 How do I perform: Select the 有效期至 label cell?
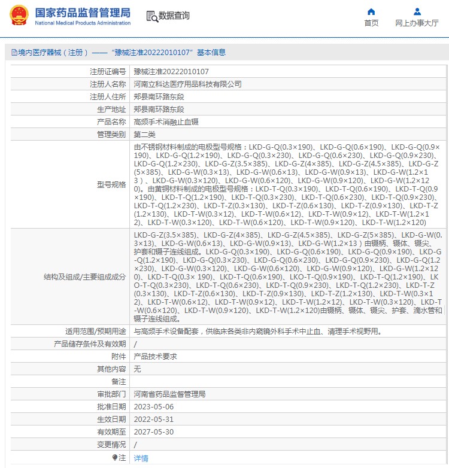click(70, 431)
